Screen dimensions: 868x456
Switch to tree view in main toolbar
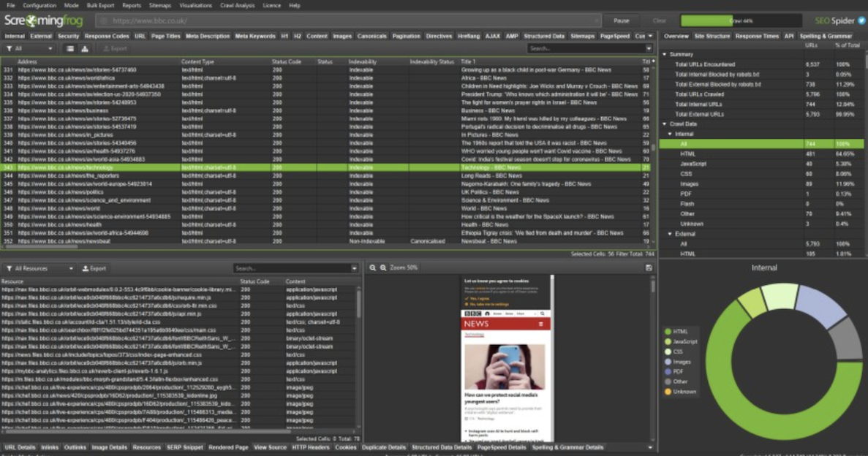point(85,48)
